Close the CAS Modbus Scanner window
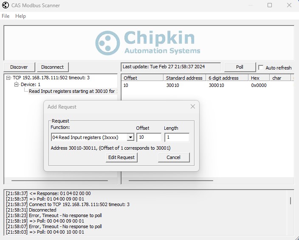299x240 pixels. (x=289, y=5)
